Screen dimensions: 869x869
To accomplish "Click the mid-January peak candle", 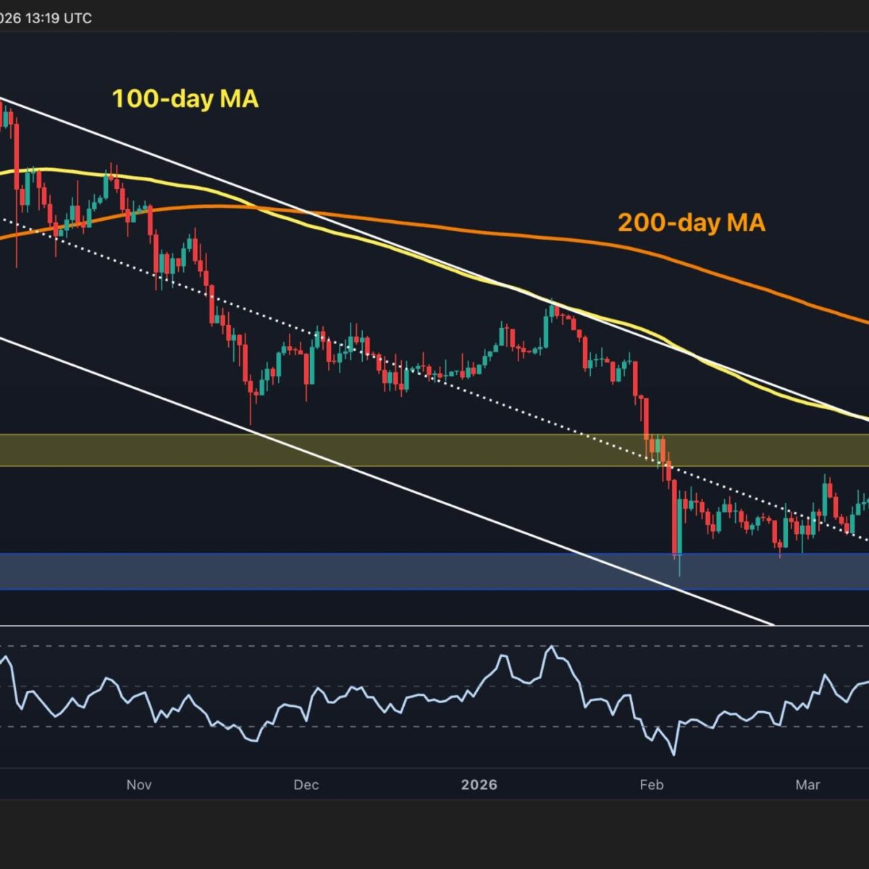I will click(x=551, y=311).
